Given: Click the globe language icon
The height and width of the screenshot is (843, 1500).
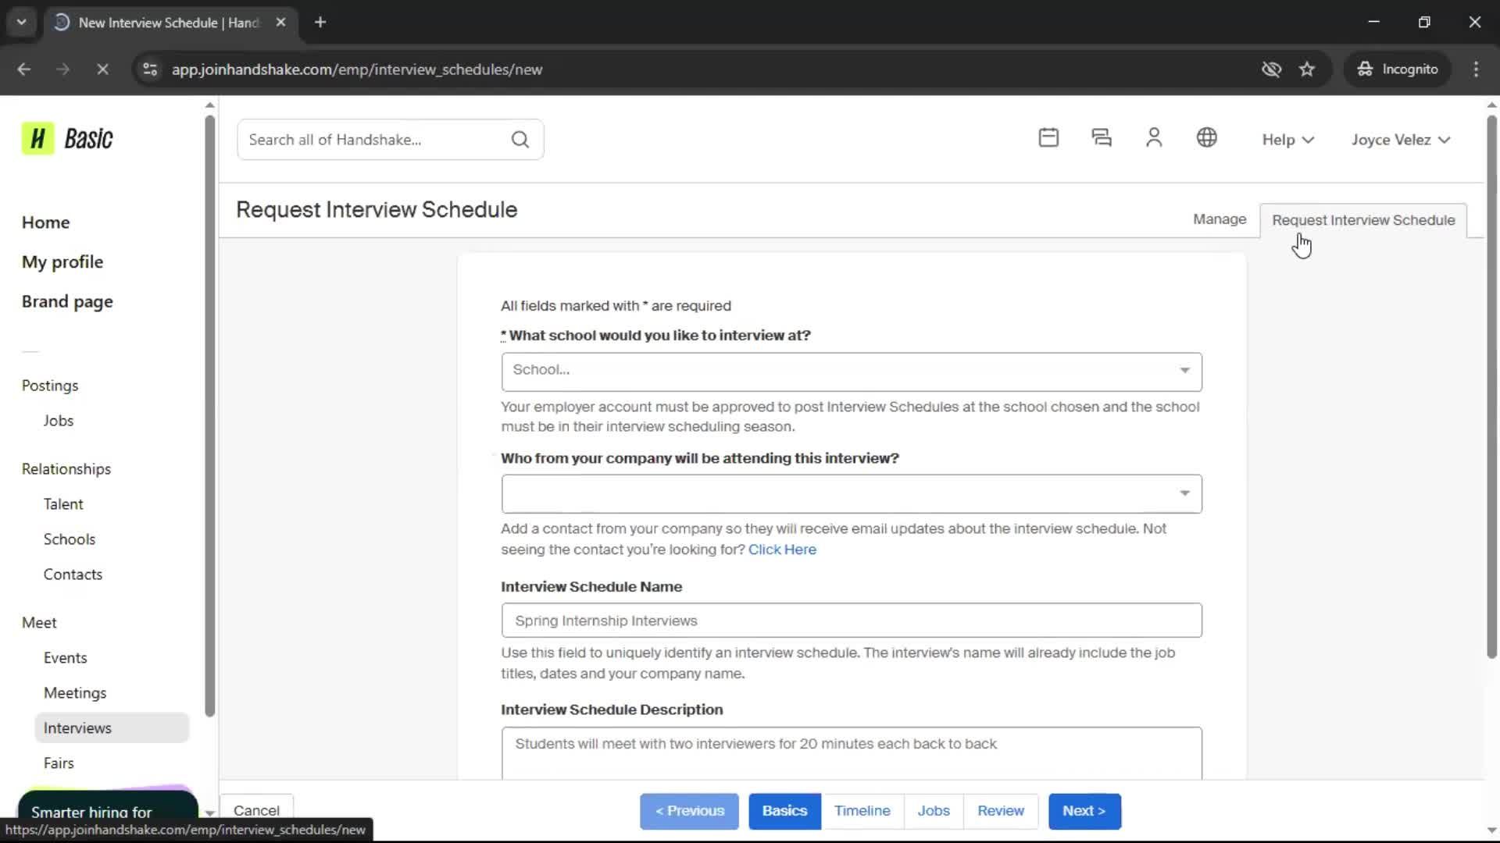Looking at the screenshot, I should (1207, 138).
